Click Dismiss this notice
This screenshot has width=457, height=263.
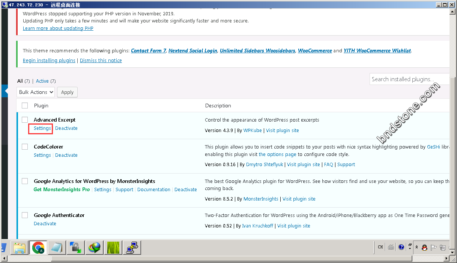(x=101, y=60)
